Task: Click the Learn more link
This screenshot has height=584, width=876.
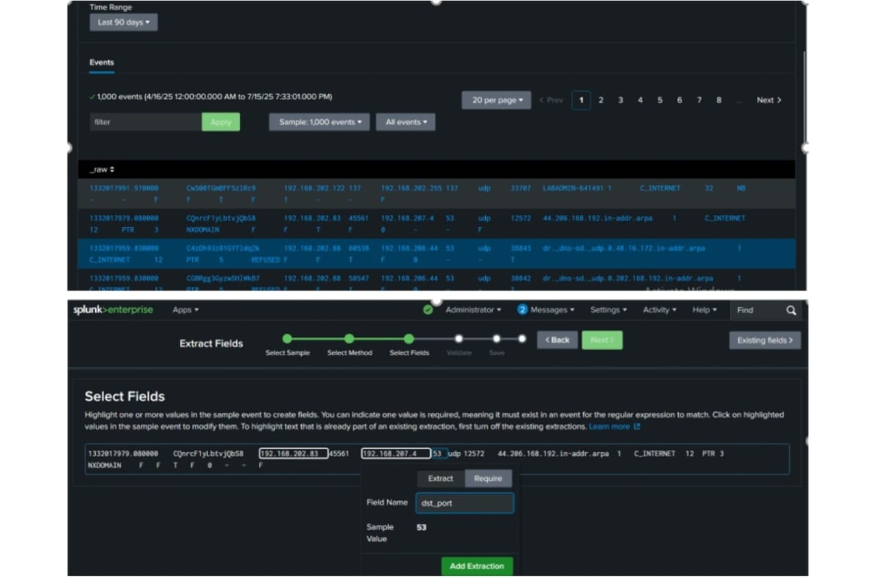Action: 609,427
